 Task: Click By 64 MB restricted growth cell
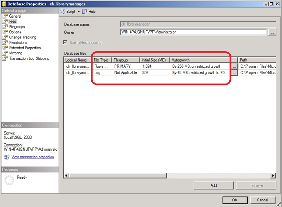[201, 73]
